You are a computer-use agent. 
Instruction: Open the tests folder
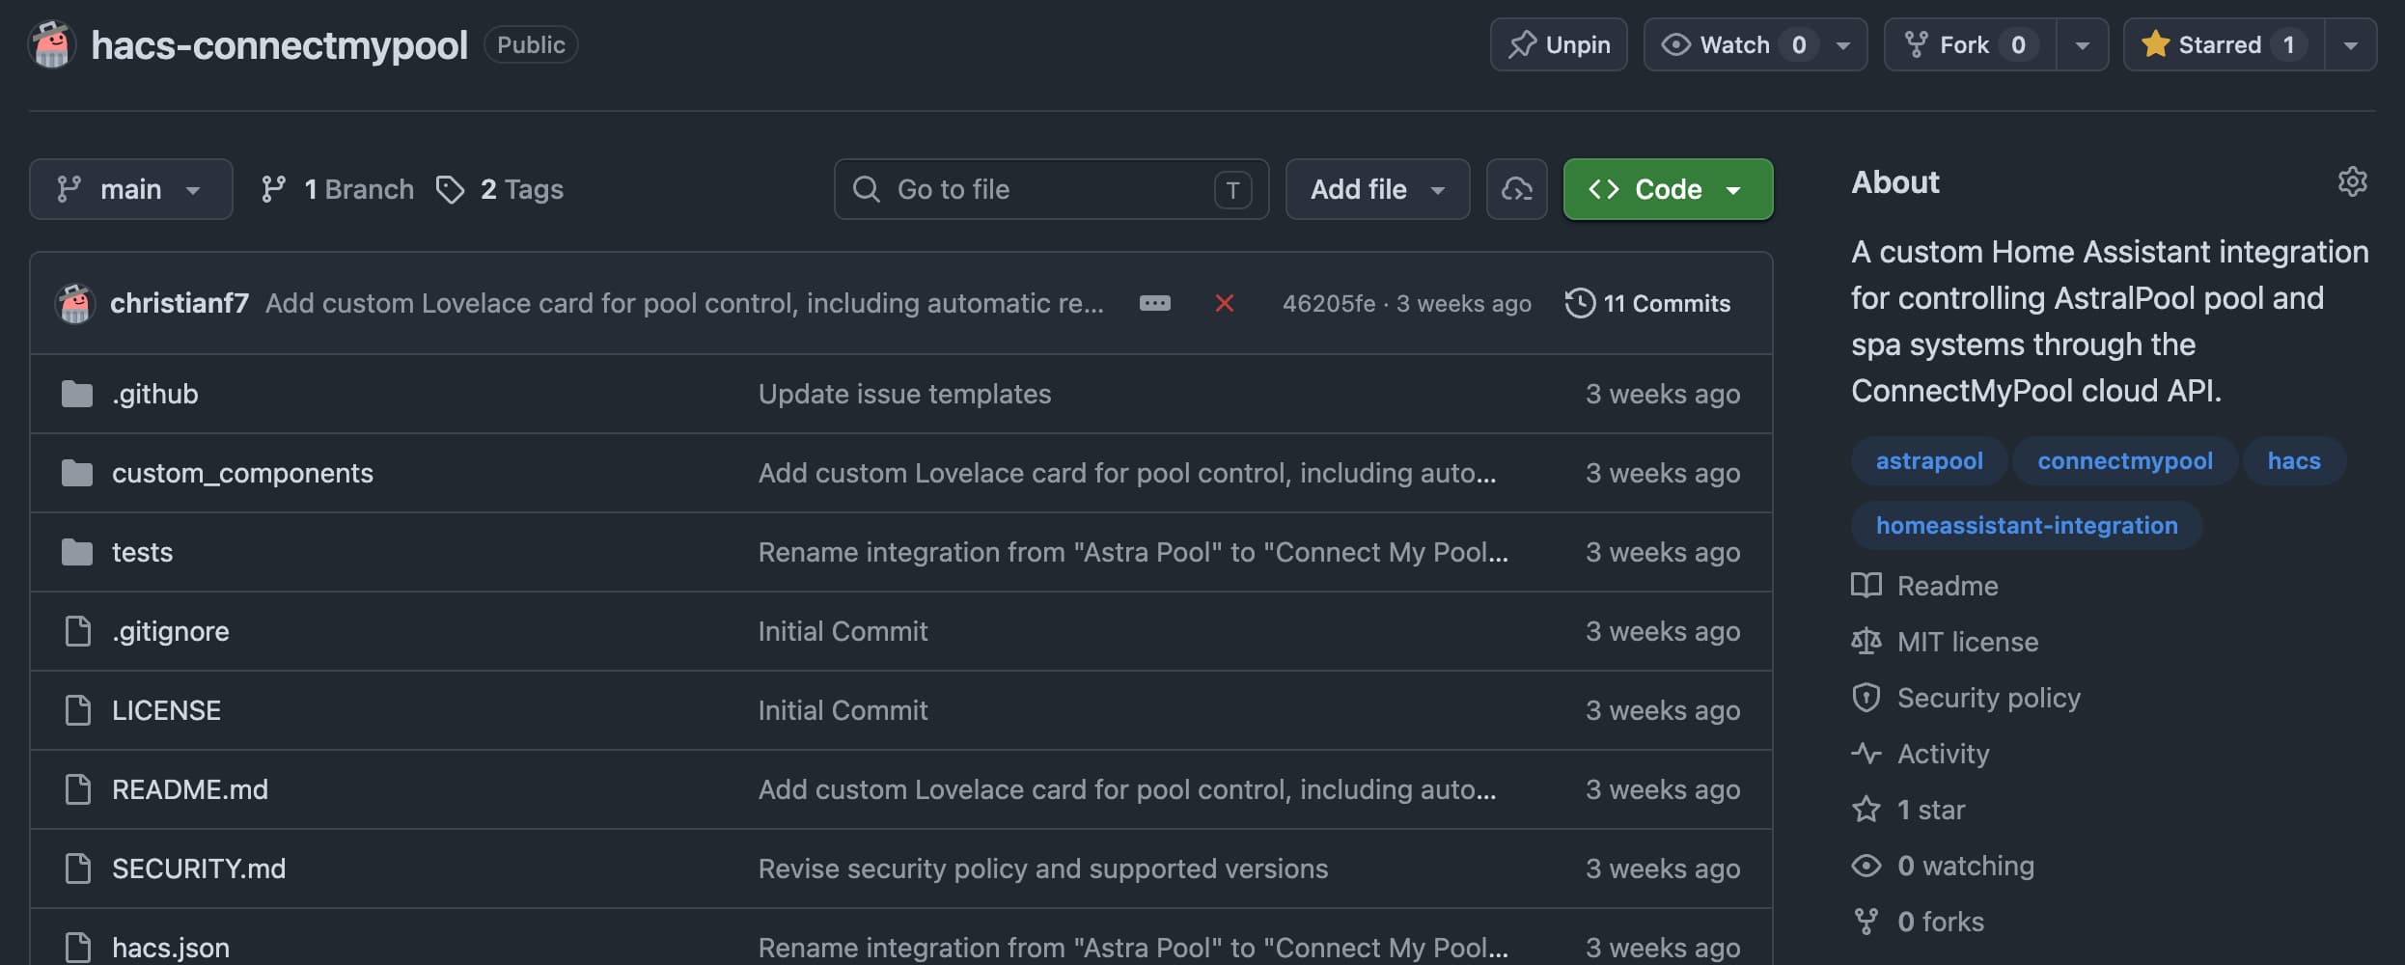[x=142, y=552]
